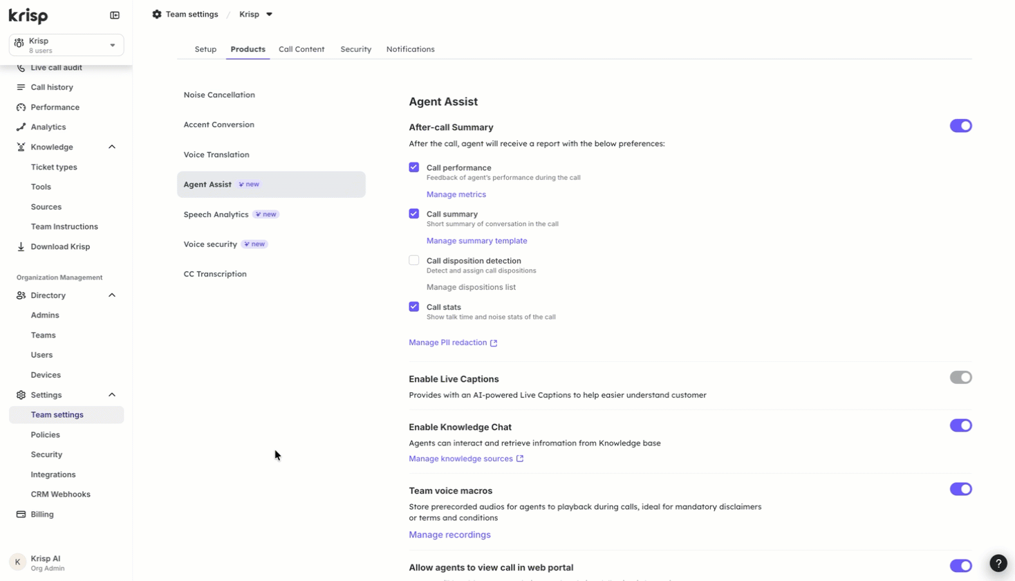Image resolution: width=1015 pixels, height=581 pixels.
Task: Switch to the Security tab
Action: 355,49
